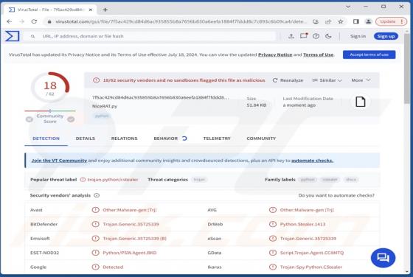This screenshot has height=277, width=413.
Task: Switch to the TELEMETRY tab
Action: [217, 138]
